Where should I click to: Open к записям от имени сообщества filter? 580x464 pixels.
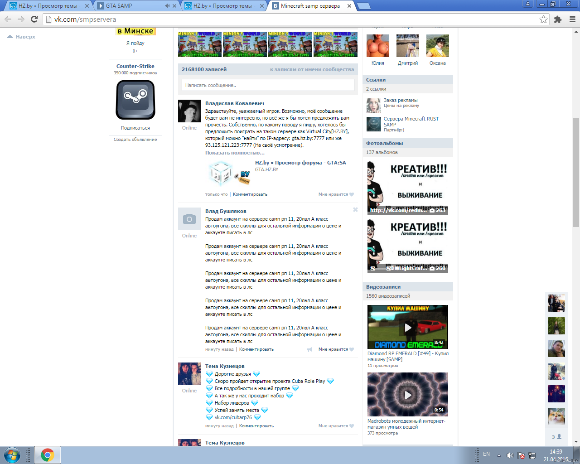[312, 69]
